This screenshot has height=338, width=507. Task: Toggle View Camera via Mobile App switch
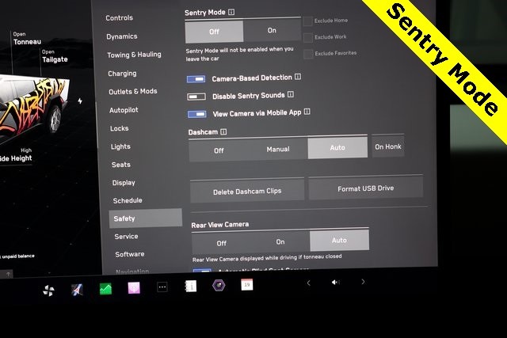tap(197, 114)
